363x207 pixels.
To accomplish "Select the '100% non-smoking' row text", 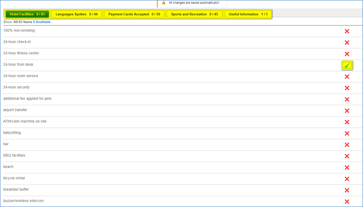I will pyautogui.click(x=19, y=30).
